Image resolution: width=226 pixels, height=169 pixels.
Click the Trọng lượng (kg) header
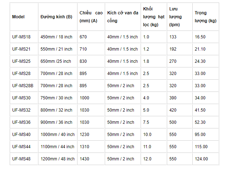click(x=206, y=17)
